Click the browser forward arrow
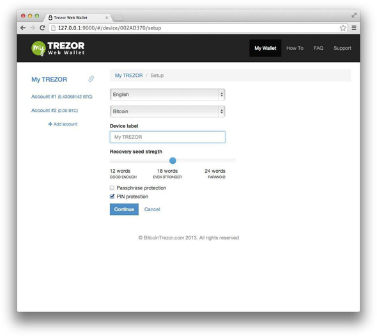The width and height of the screenshot is (377, 336). click(x=33, y=28)
